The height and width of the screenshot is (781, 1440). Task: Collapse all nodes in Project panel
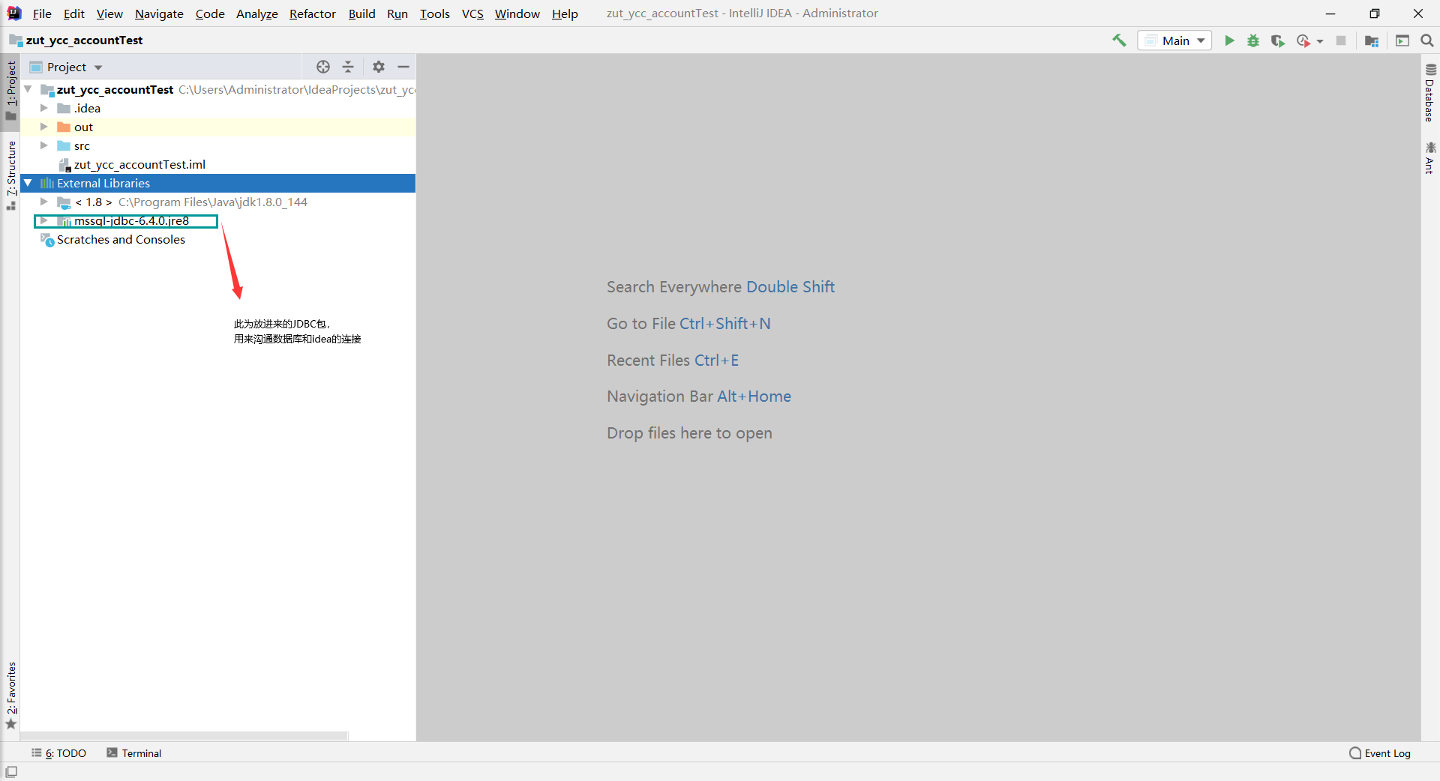tap(348, 67)
